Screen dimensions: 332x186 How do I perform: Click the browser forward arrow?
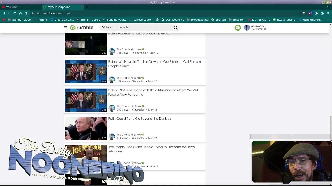pyautogui.click(x=9, y=13)
